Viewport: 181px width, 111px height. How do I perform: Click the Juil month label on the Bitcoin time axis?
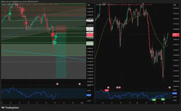point(82,103)
